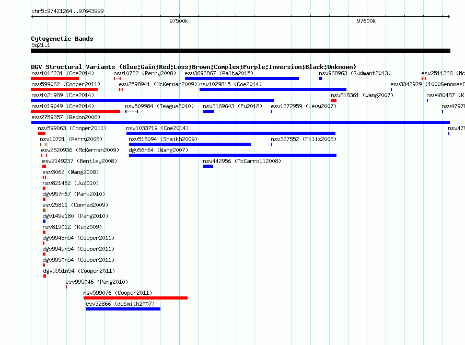
Task: Click the esv1272959 (Levy2007) label
Action: pyautogui.click(x=304, y=106)
